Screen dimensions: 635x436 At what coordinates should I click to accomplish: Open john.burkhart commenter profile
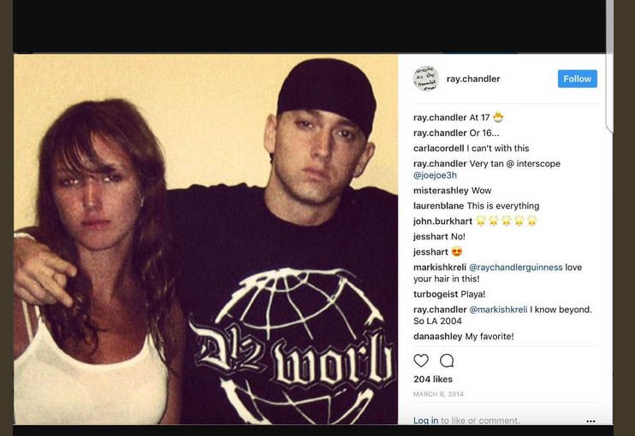pyautogui.click(x=442, y=221)
